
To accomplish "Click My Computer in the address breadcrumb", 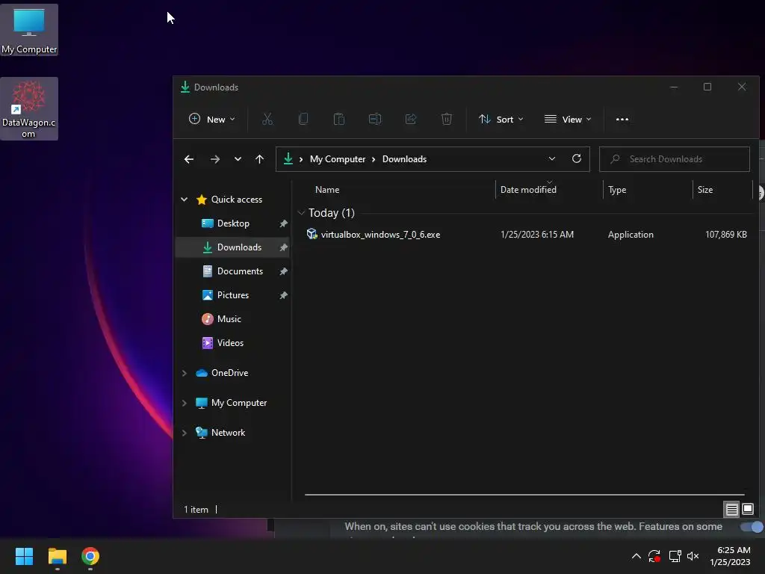I will coord(338,159).
